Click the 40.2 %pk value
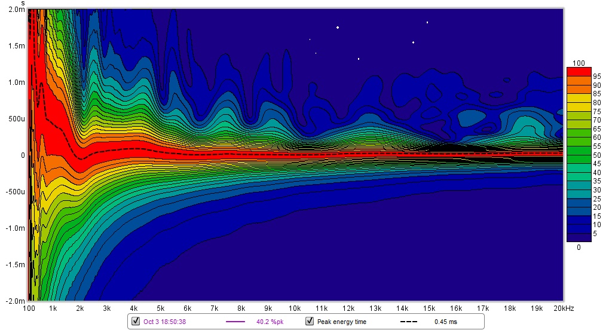 coord(270,322)
